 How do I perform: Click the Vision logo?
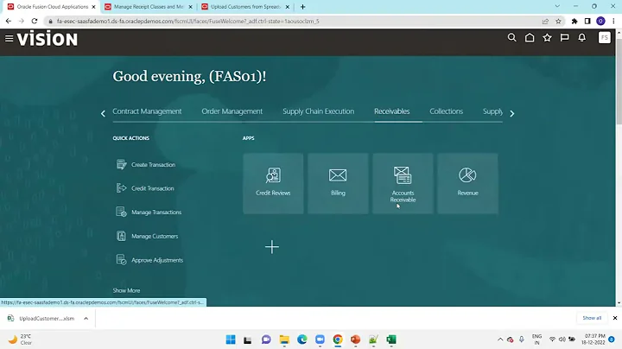[x=48, y=39]
